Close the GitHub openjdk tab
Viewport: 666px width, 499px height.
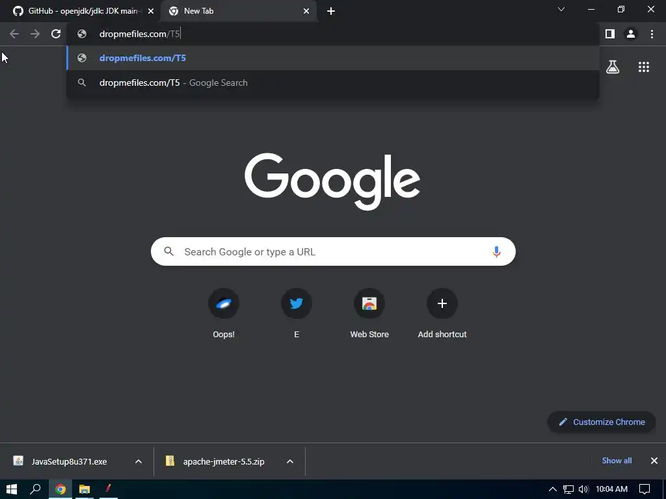(151, 11)
